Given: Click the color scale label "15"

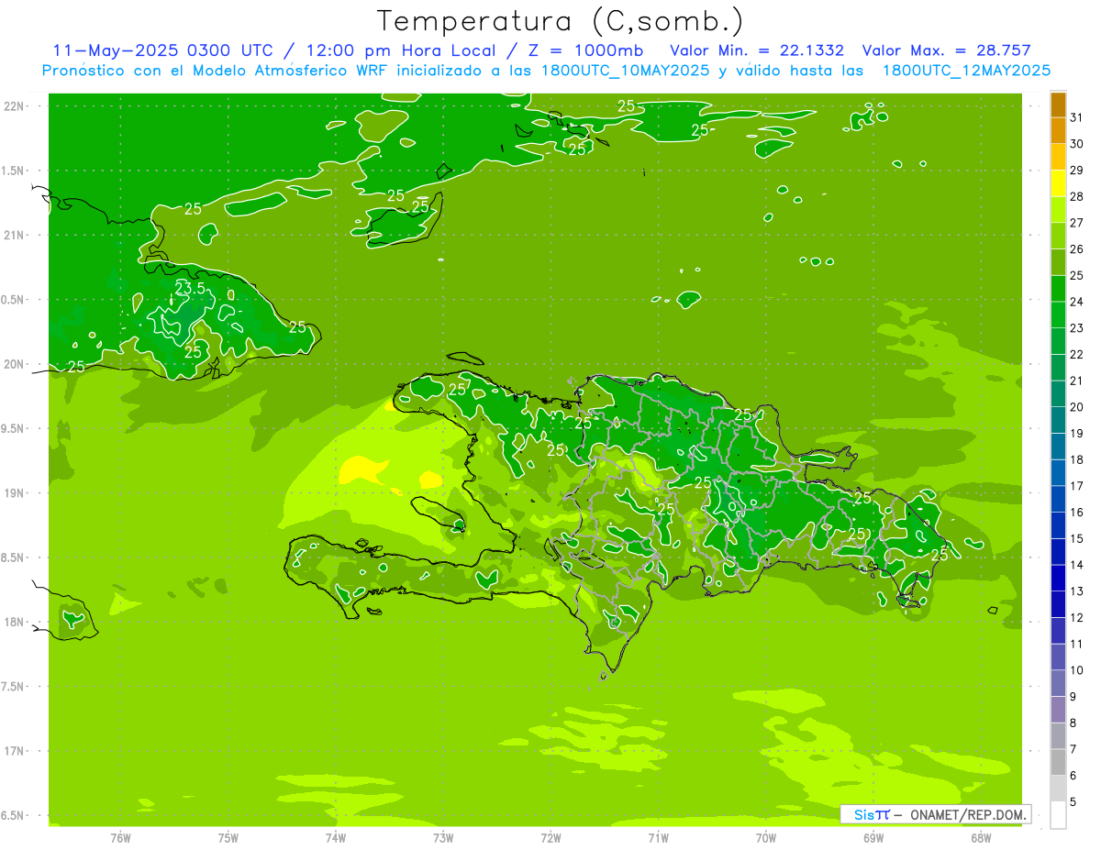Looking at the screenshot, I should [x=1076, y=538].
